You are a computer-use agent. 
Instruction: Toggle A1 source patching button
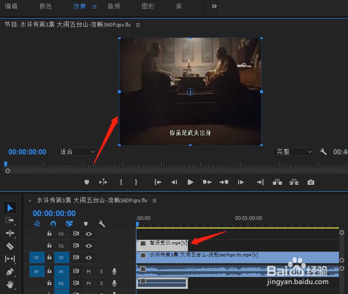tap(37, 271)
